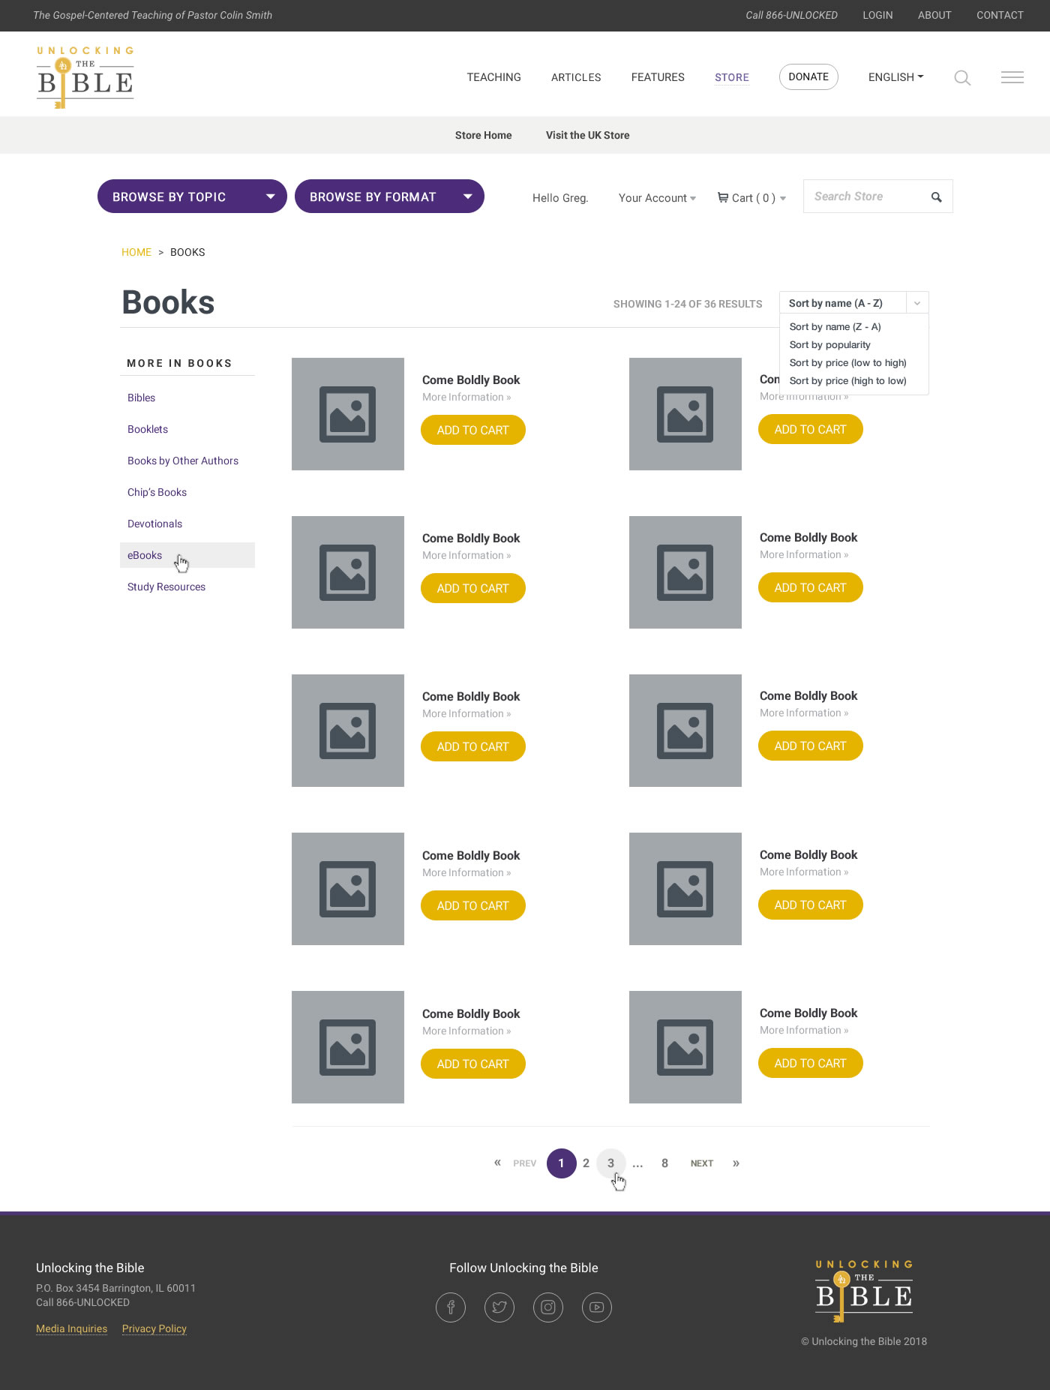The height and width of the screenshot is (1390, 1050).
Task: Open the Teaching nav item
Action: pyautogui.click(x=493, y=77)
